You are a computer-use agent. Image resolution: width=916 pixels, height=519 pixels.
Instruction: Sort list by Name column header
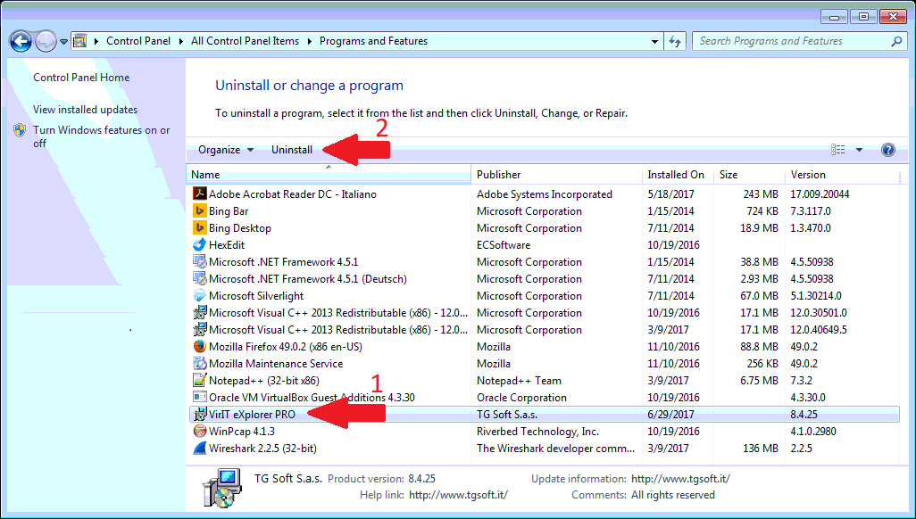(329, 174)
